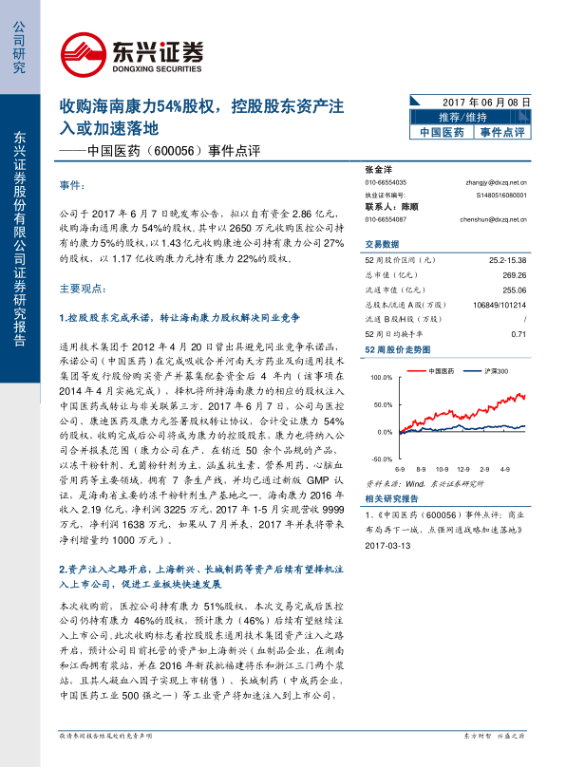Viewport: 566px width, 767px height.
Task: Click the 相关研究报告 heading
Action: (391, 499)
